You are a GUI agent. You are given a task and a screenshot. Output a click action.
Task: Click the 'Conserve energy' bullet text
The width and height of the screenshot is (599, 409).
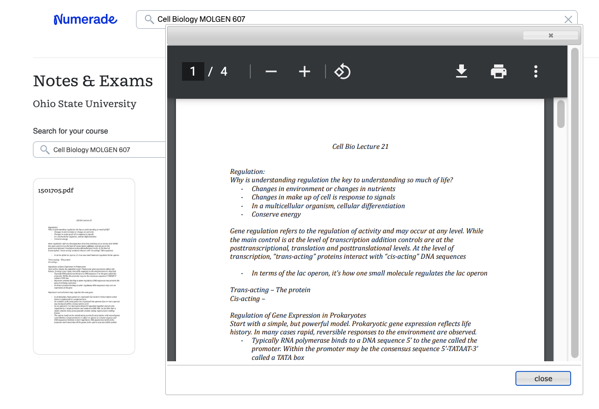tap(276, 214)
